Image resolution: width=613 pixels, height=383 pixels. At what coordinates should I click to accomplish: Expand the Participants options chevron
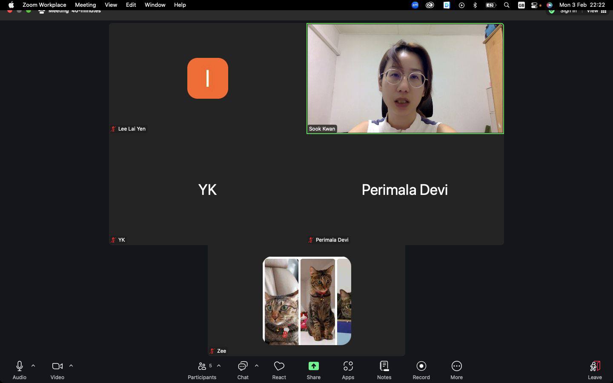pyautogui.click(x=219, y=366)
